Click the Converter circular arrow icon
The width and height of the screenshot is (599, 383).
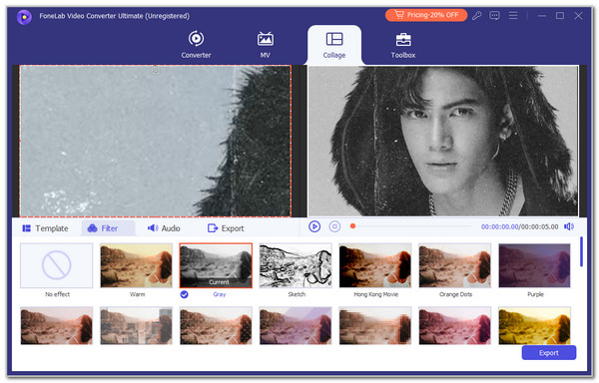196,39
